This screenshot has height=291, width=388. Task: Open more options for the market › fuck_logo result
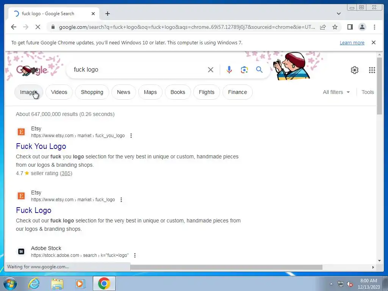pyautogui.click(x=121, y=200)
